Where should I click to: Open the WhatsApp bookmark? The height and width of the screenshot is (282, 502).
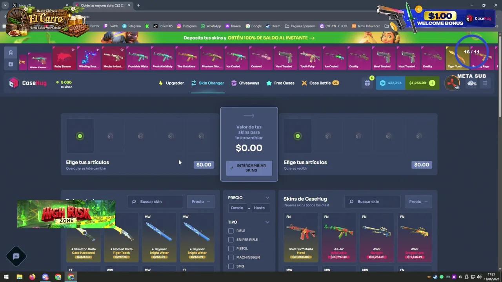tap(211, 26)
